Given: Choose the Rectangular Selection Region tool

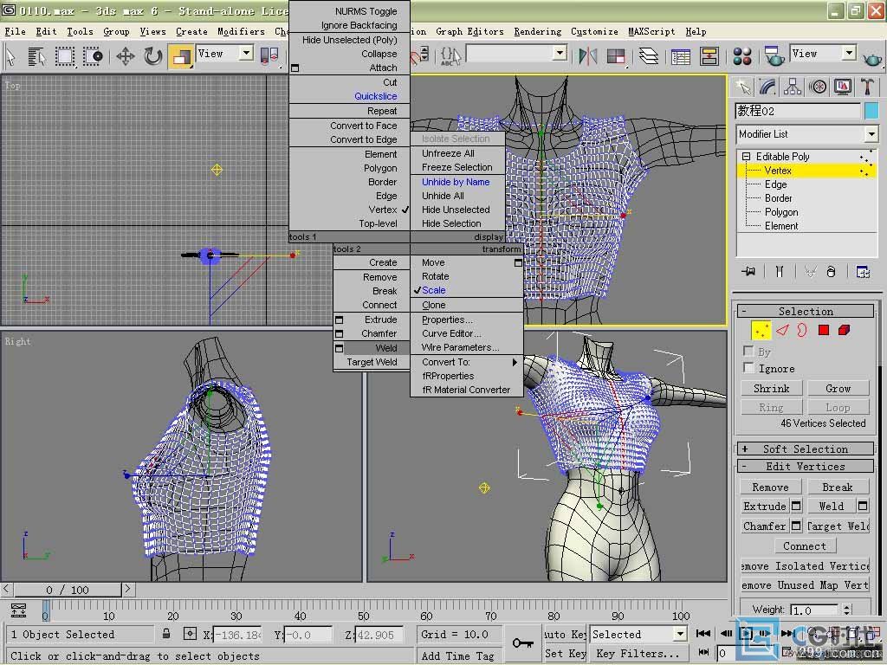Looking at the screenshot, I should tap(64, 56).
